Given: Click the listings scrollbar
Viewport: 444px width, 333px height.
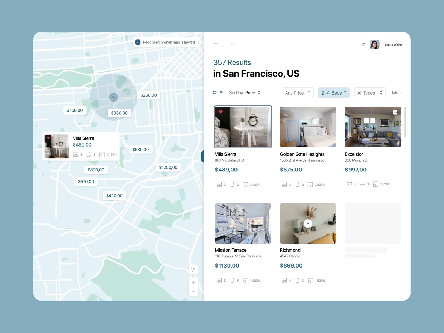Looking at the screenshot, I should pyautogui.click(x=405, y=122).
